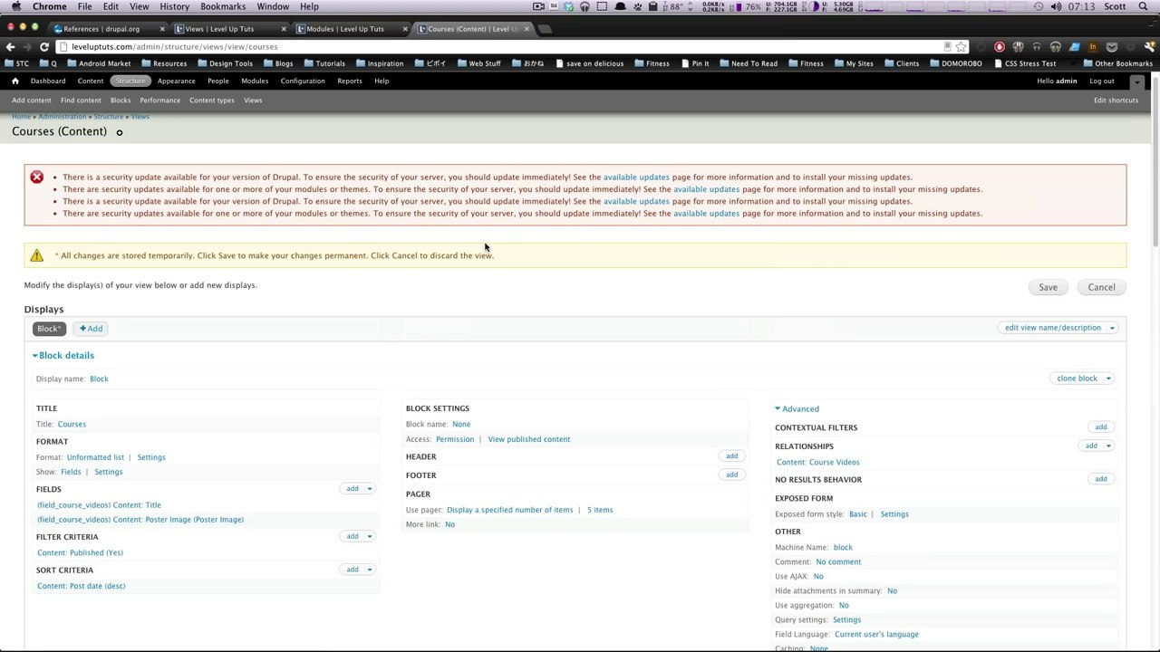Open the Edit shortcuts link

[1116, 101]
